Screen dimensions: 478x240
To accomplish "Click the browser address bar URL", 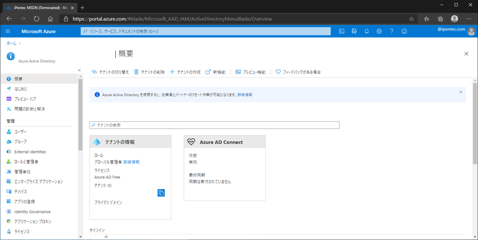I will [x=172, y=19].
